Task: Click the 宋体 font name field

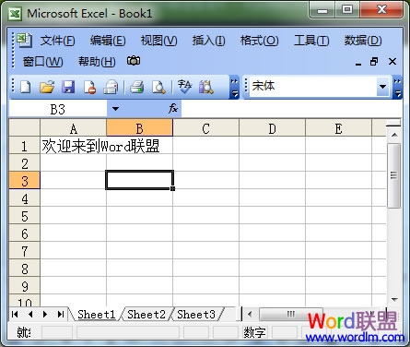Action: tap(313, 87)
